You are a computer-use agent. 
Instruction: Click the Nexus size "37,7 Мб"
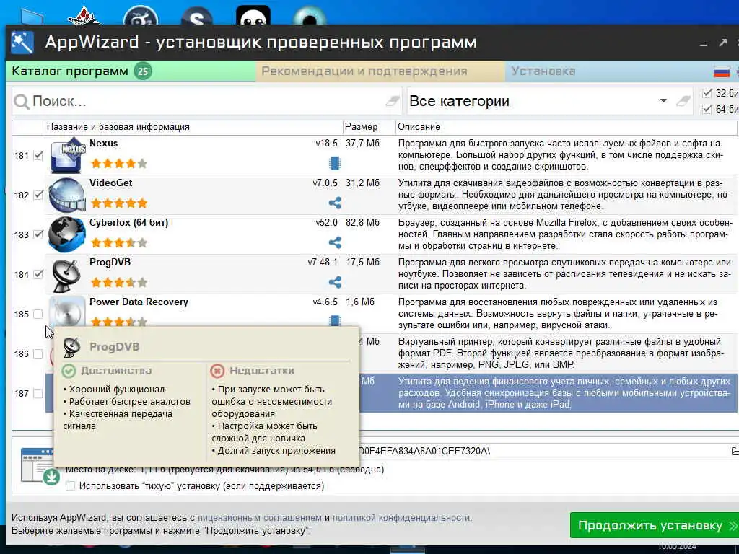[362, 144]
